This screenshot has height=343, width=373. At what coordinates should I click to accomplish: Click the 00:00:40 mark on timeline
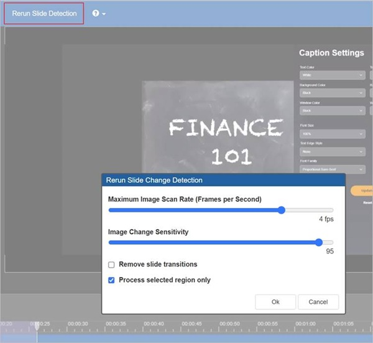click(x=154, y=324)
